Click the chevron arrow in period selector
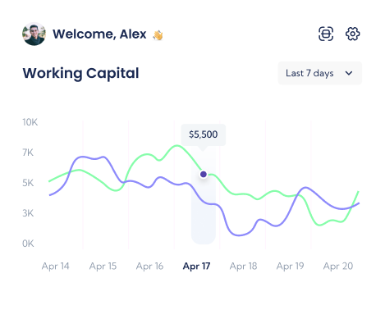Viewport: 385px width, 319px height. 349,73
